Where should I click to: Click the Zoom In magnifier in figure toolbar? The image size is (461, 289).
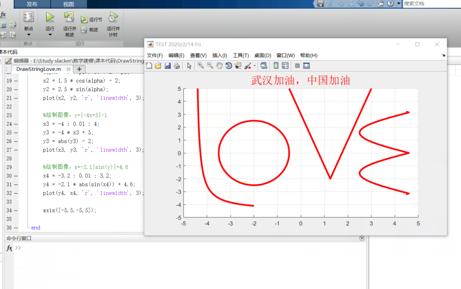tap(201, 66)
